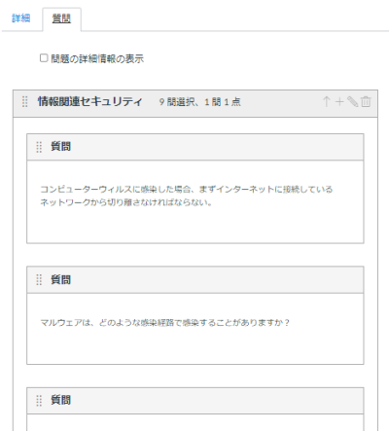
Task: Click the 問題の詳細情報の表示 label text
Action: tap(97, 58)
